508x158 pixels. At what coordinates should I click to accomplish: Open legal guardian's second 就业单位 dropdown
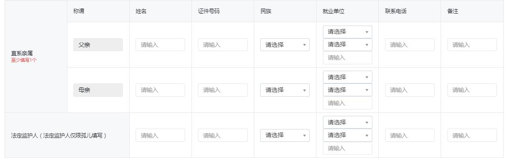point(347,135)
